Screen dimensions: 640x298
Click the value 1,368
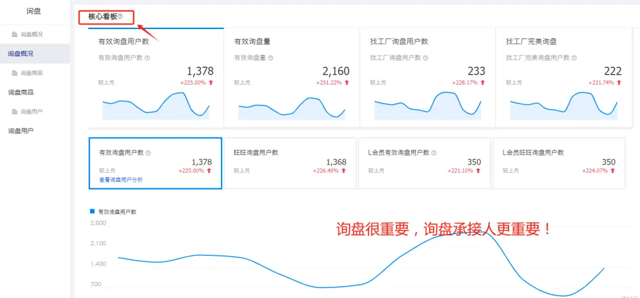coord(337,162)
